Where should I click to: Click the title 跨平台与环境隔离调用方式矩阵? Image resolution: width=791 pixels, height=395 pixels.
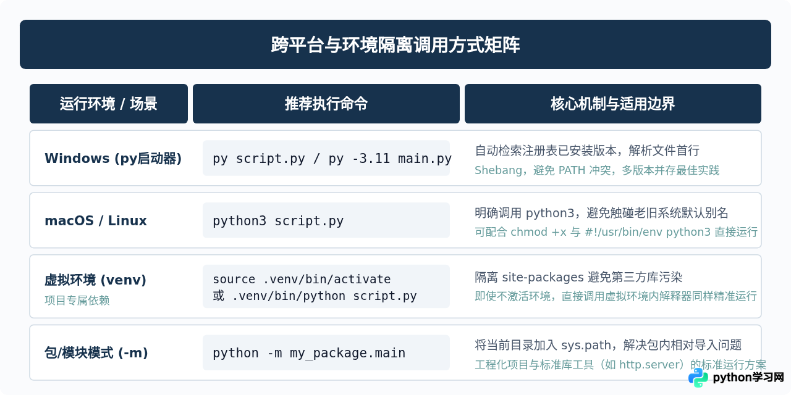(395, 44)
